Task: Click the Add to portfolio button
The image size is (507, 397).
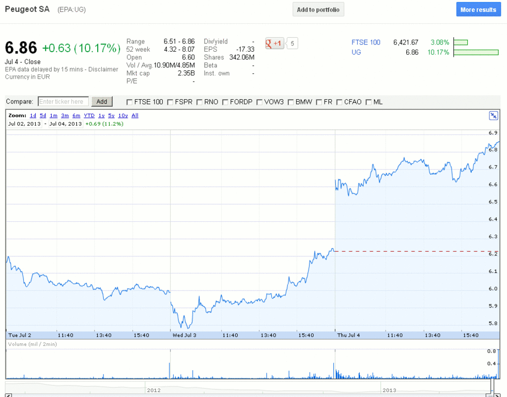Action: point(318,9)
